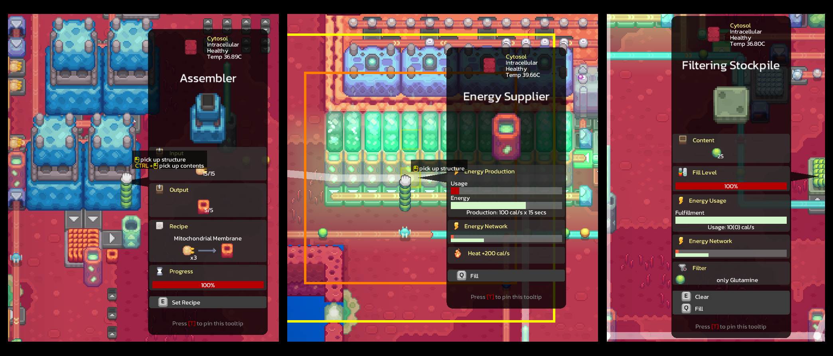This screenshot has width=833, height=356.
Task: Click the Energy Network lightning icon in Energy Supplier
Action: click(456, 226)
